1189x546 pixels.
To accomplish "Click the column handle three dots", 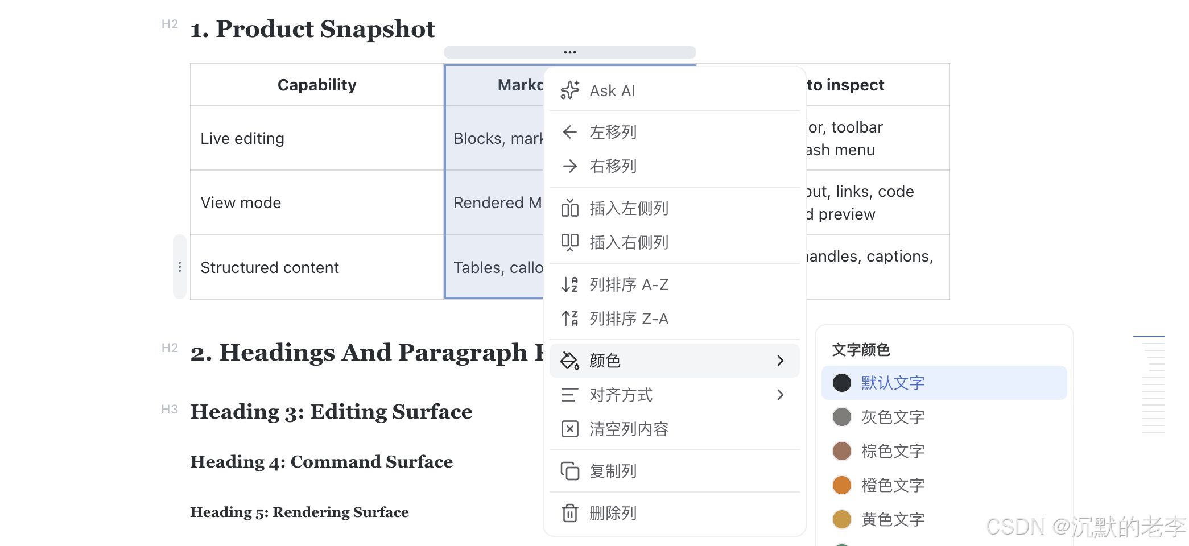I will pos(570,52).
